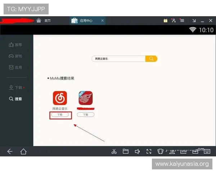Click 下载 under 网易云音乐

(x=60, y=115)
